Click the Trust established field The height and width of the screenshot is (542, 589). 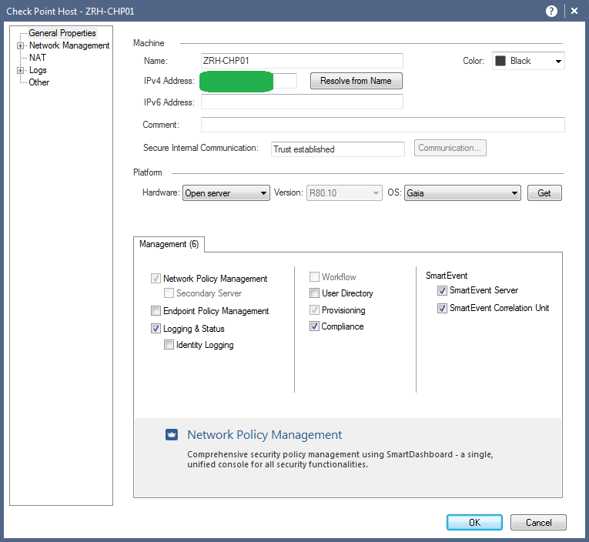(338, 149)
